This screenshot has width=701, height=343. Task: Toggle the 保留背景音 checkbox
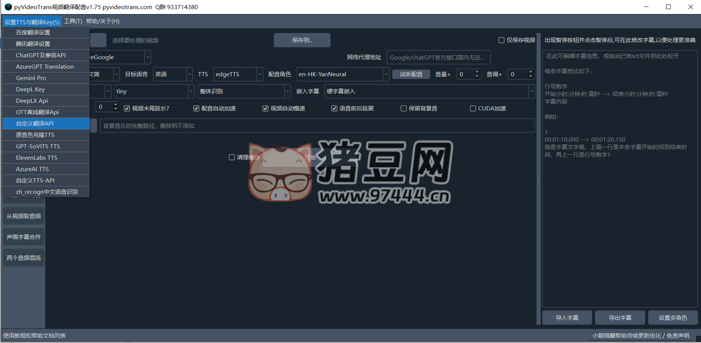click(404, 109)
